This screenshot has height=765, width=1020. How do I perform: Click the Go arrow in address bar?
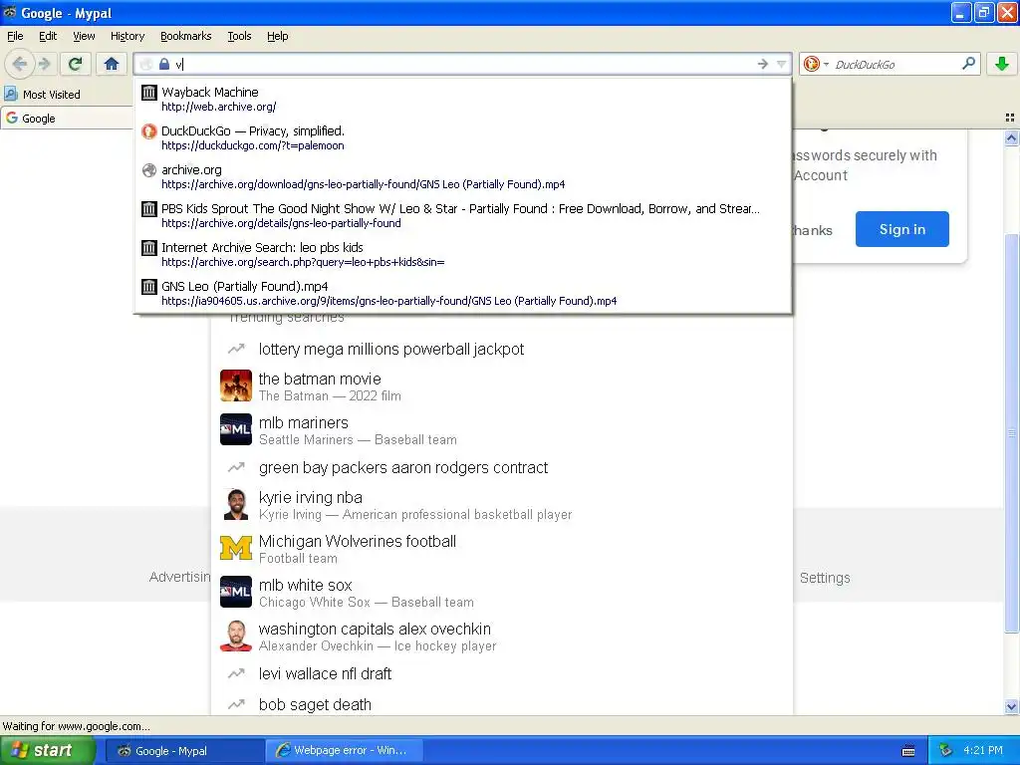pyautogui.click(x=762, y=64)
